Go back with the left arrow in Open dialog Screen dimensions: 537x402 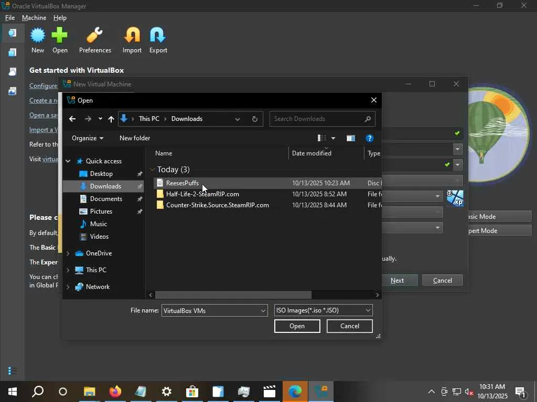(x=72, y=119)
